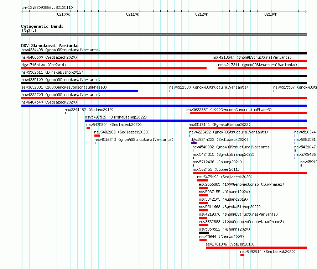Click the 82100k ruler tick label

point(63,14)
